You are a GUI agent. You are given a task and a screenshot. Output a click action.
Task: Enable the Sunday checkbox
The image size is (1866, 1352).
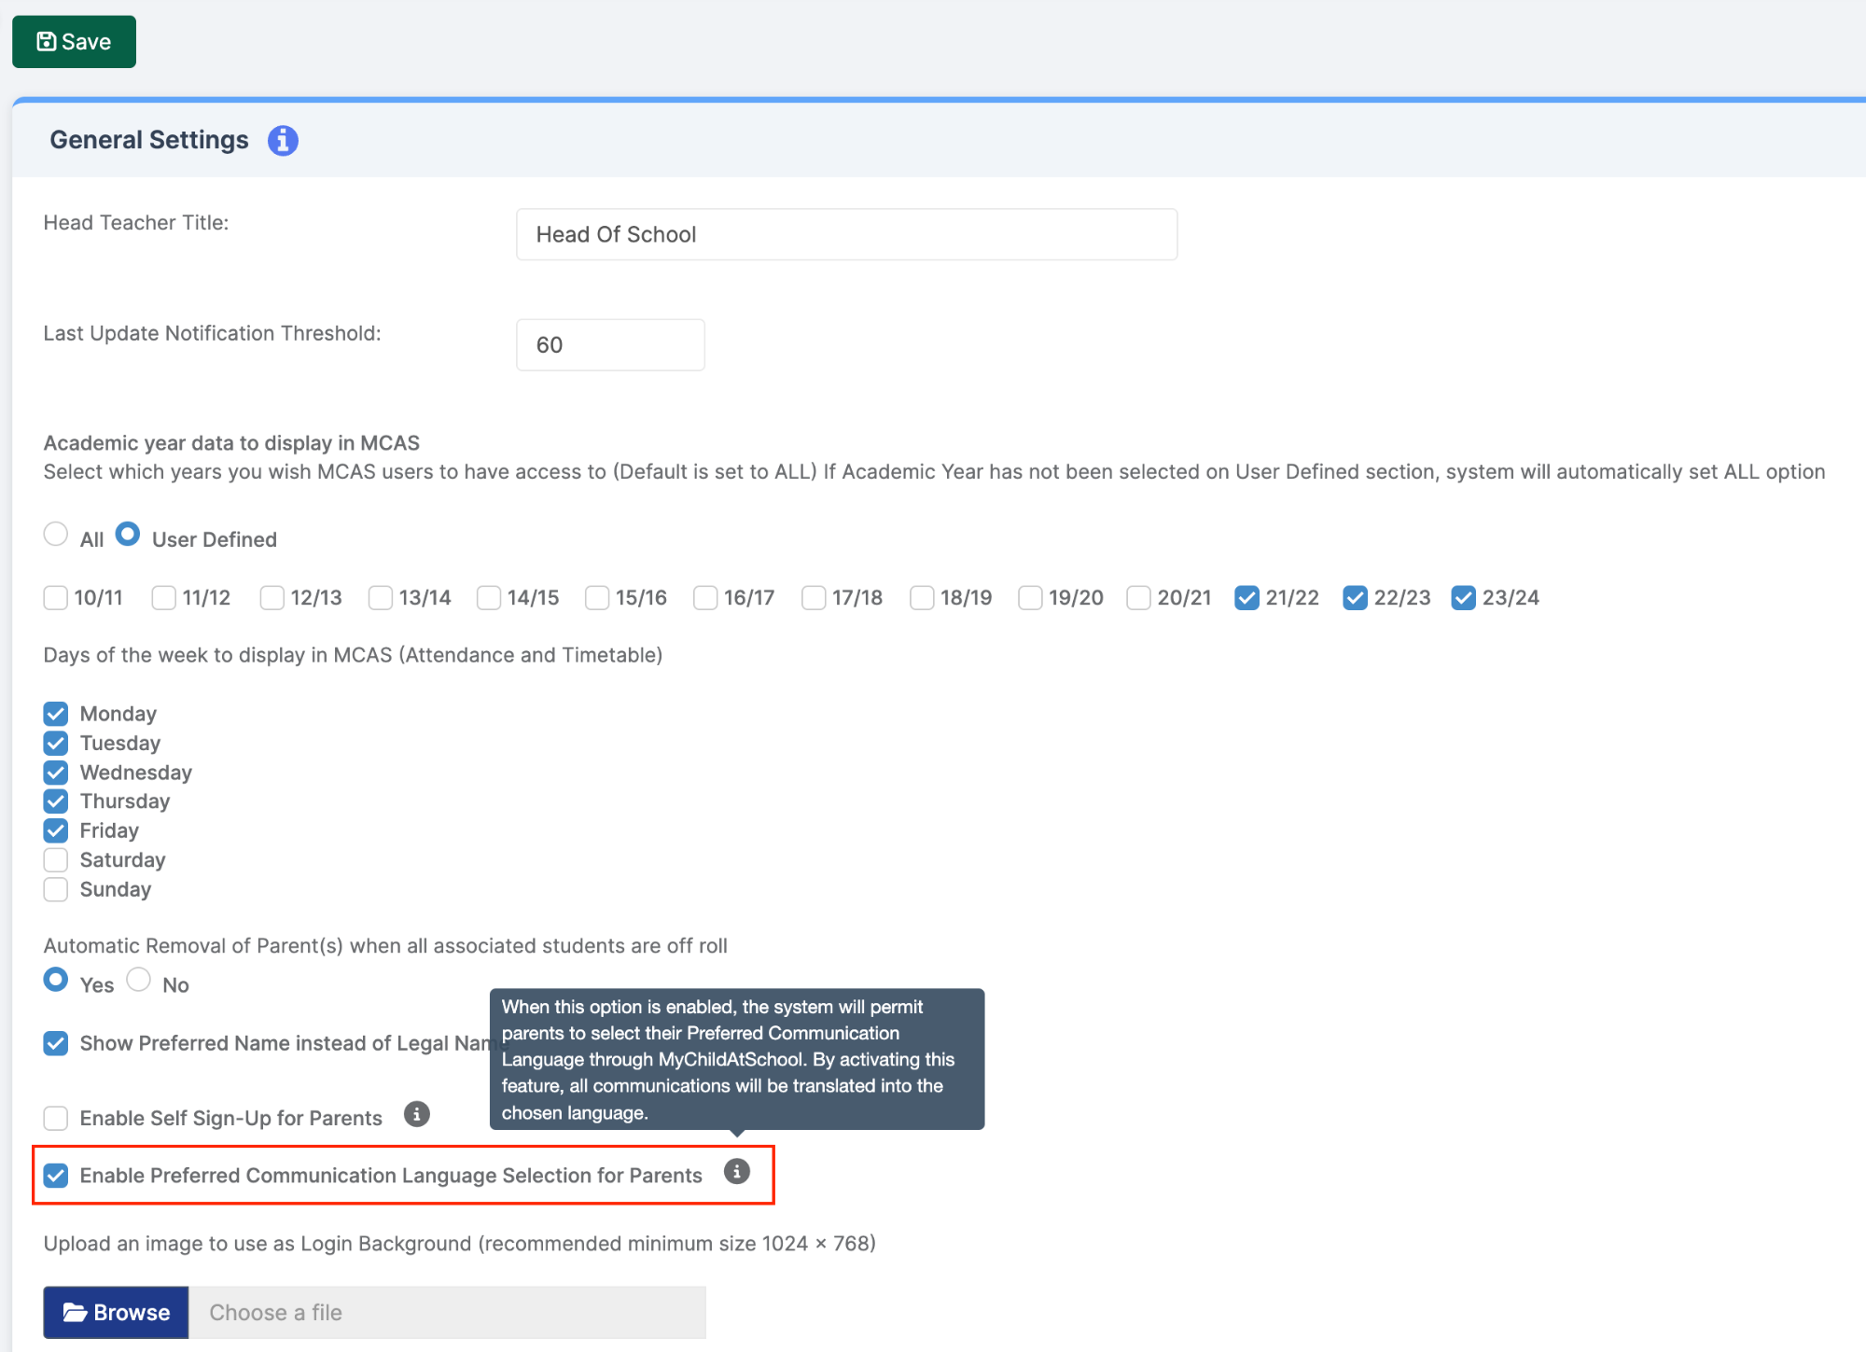tap(56, 889)
